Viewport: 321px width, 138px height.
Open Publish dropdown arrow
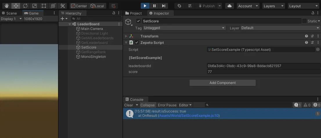(220, 6)
